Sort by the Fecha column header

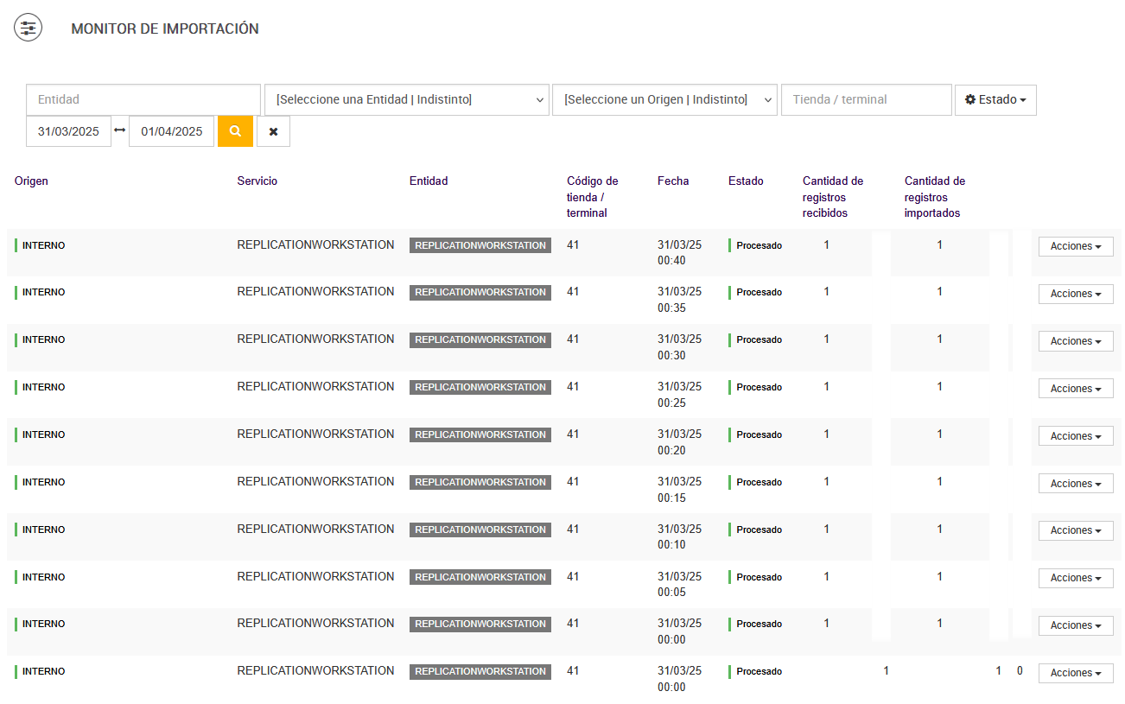(673, 181)
